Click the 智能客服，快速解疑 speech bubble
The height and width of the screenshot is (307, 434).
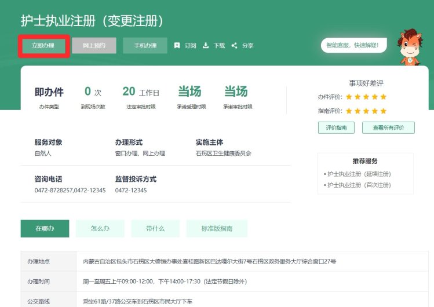click(x=353, y=45)
